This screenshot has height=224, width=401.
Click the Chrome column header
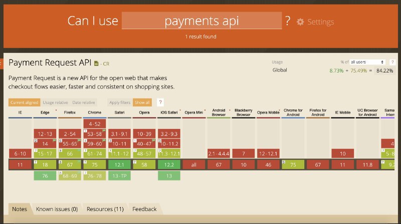click(95, 112)
